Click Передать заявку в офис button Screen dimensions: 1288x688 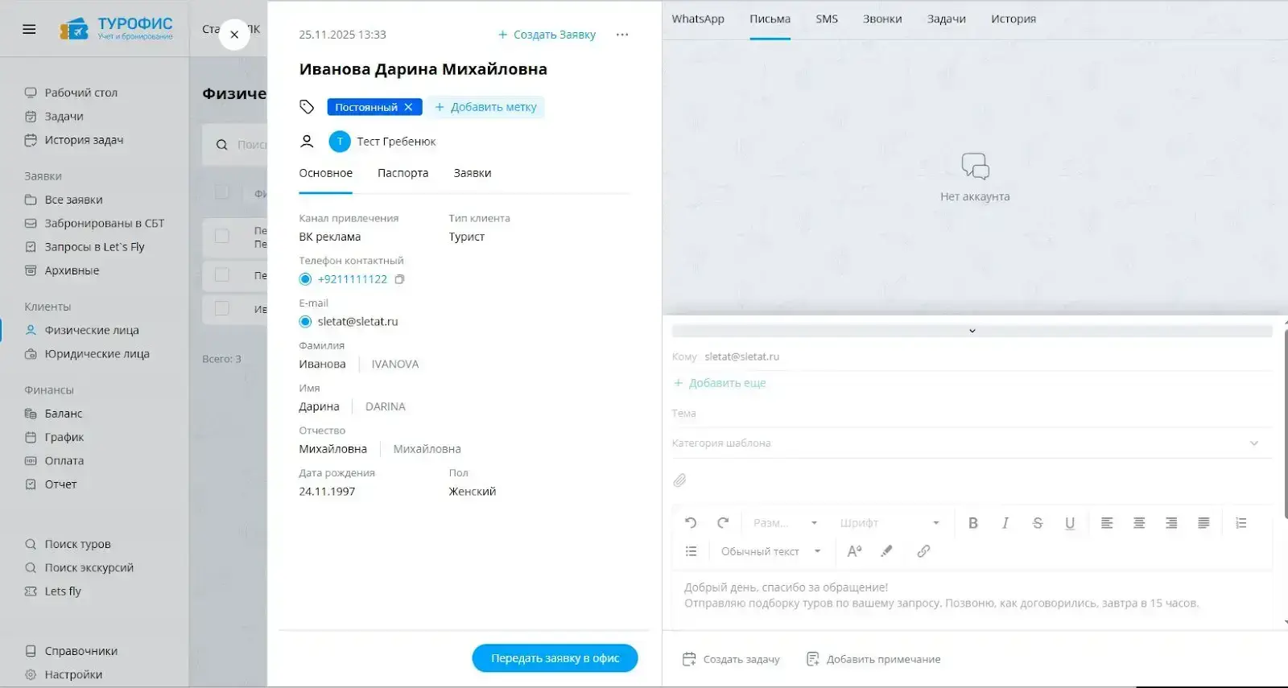(555, 658)
